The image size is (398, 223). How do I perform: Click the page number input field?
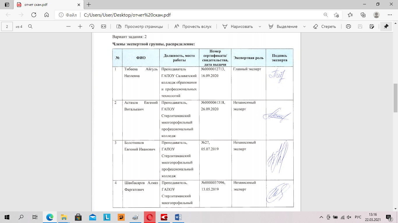tap(7, 26)
